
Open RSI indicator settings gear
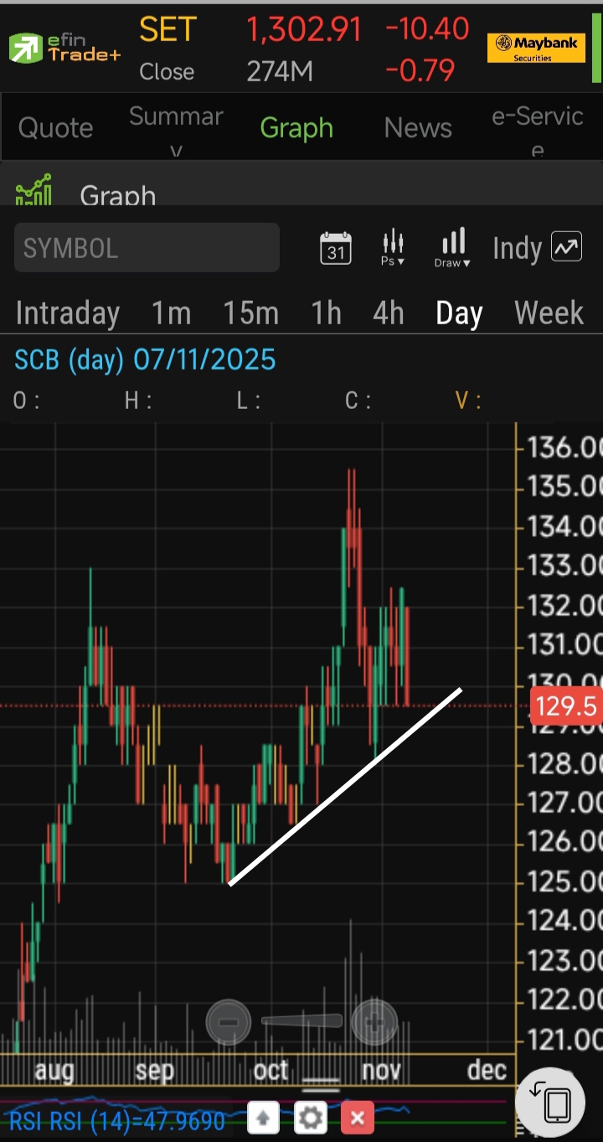(x=311, y=1118)
